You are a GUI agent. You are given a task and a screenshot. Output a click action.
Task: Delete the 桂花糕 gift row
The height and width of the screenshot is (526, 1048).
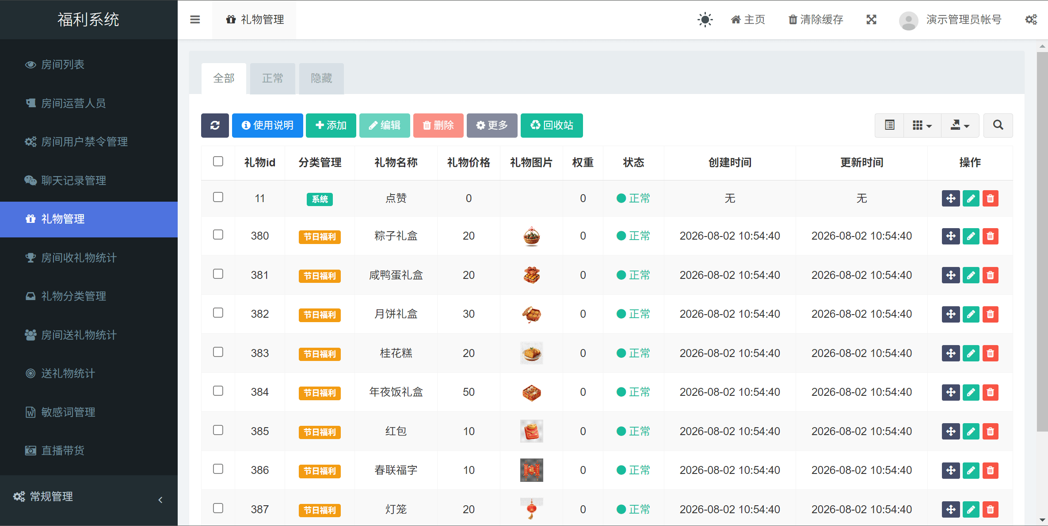[x=991, y=353]
